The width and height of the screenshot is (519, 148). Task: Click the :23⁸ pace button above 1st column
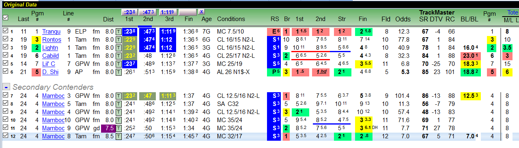click(129, 12)
